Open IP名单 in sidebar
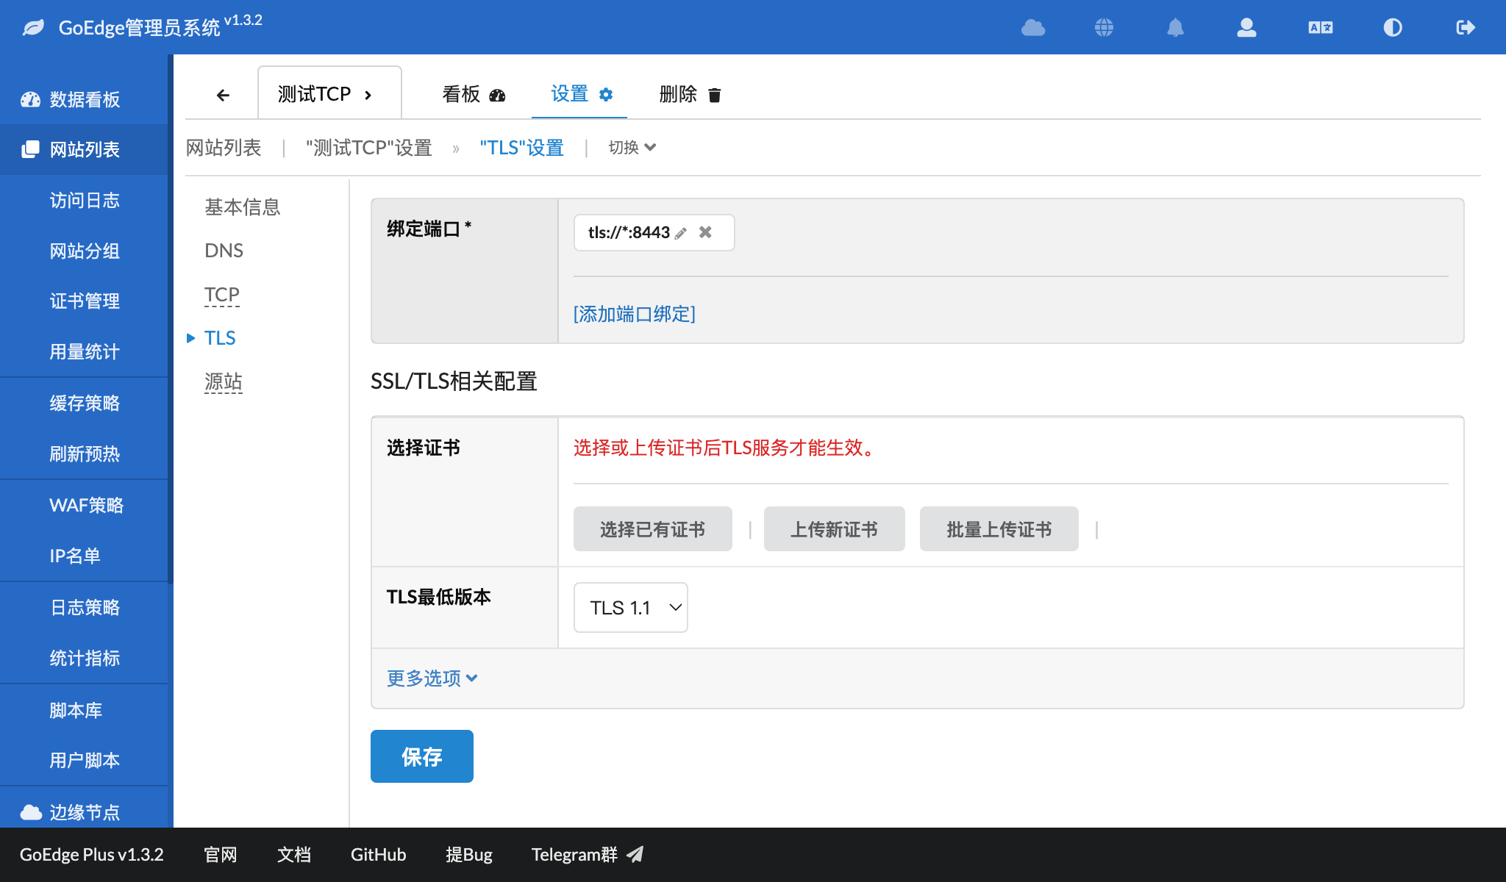The image size is (1506, 882). coord(75,556)
